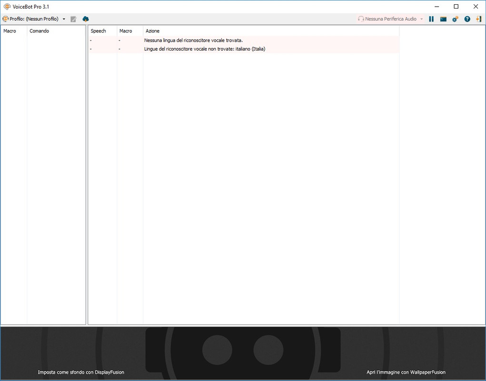This screenshot has width=486, height=381.
Task: Click the help question mark icon
Action: tap(467, 19)
